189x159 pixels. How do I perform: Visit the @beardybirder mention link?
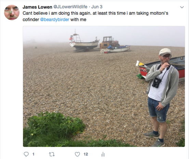click(55, 19)
